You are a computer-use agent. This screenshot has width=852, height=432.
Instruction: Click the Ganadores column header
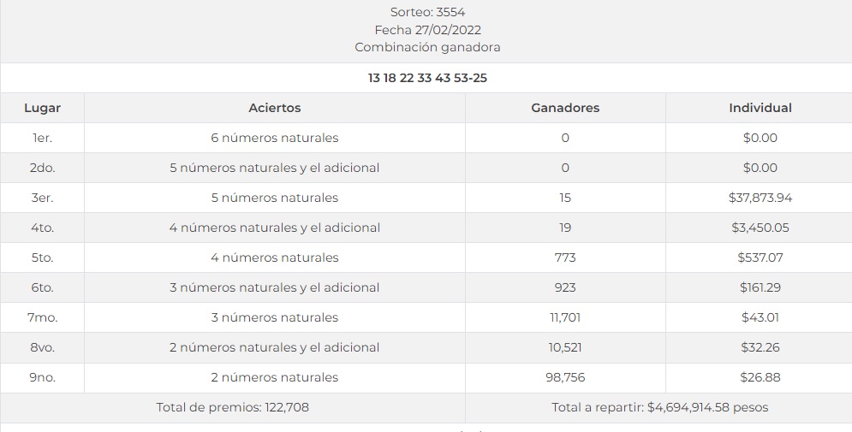pos(565,108)
